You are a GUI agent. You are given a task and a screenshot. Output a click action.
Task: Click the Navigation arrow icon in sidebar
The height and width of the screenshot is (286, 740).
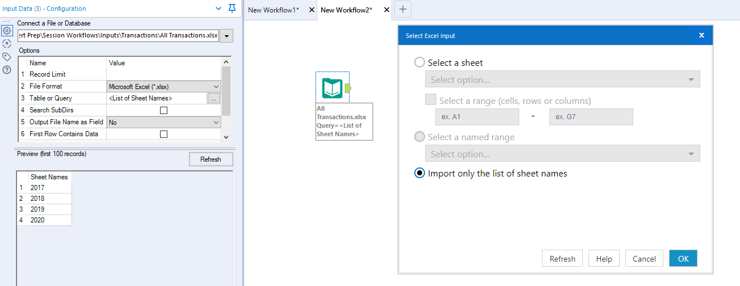click(x=7, y=44)
